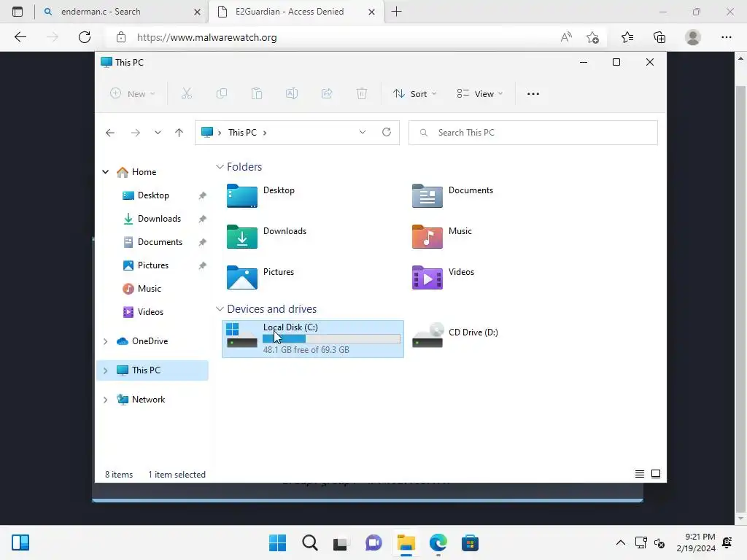
Task: Open Microsoft Store from taskbar
Action: [470, 542]
